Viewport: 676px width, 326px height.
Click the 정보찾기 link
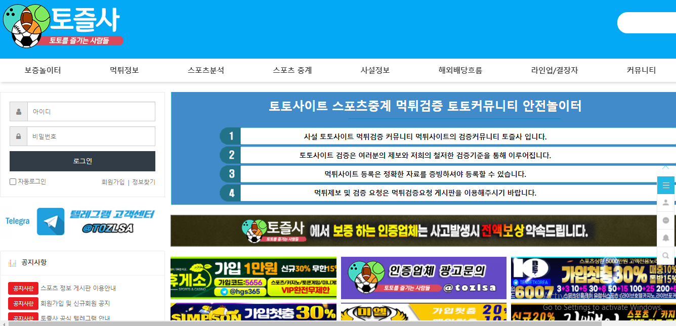tap(144, 182)
